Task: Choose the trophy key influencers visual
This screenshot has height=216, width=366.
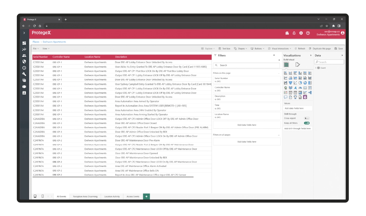Action: coord(295,97)
